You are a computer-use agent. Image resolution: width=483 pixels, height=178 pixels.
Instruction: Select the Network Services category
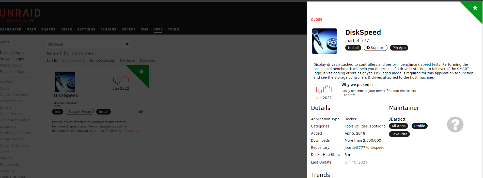click(15, 145)
